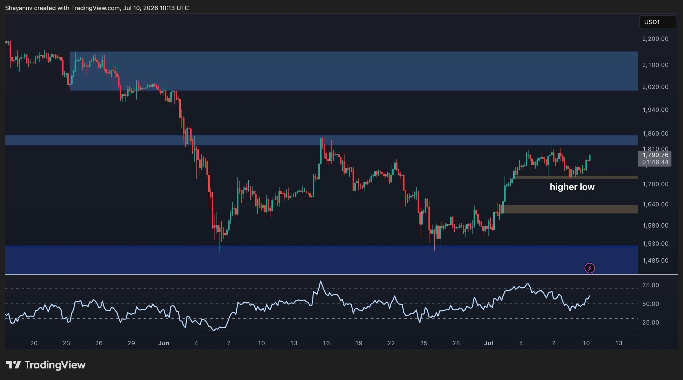The height and width of the screenshot is (380, 683).
Task: Click the '20' date axis label
Action: 34,343
